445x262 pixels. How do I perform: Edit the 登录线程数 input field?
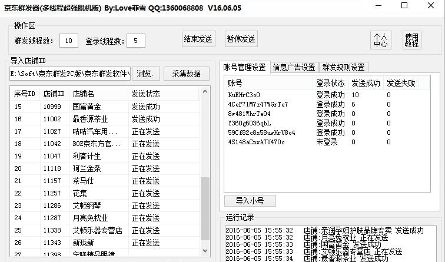pos(136,41)
